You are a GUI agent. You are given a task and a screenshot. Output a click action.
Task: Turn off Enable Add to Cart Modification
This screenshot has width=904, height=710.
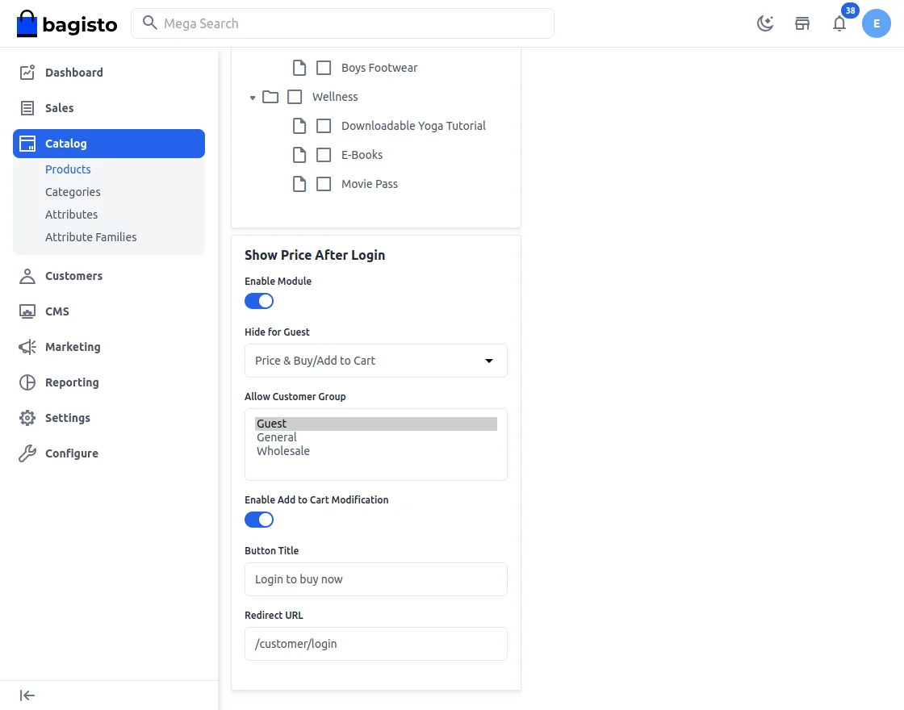tap(258, 519)
